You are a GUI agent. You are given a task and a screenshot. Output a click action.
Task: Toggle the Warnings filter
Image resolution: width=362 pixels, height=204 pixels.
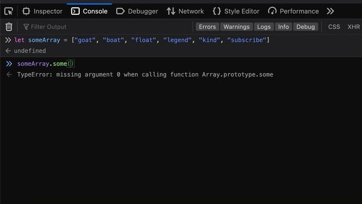(x=236, y=27)
